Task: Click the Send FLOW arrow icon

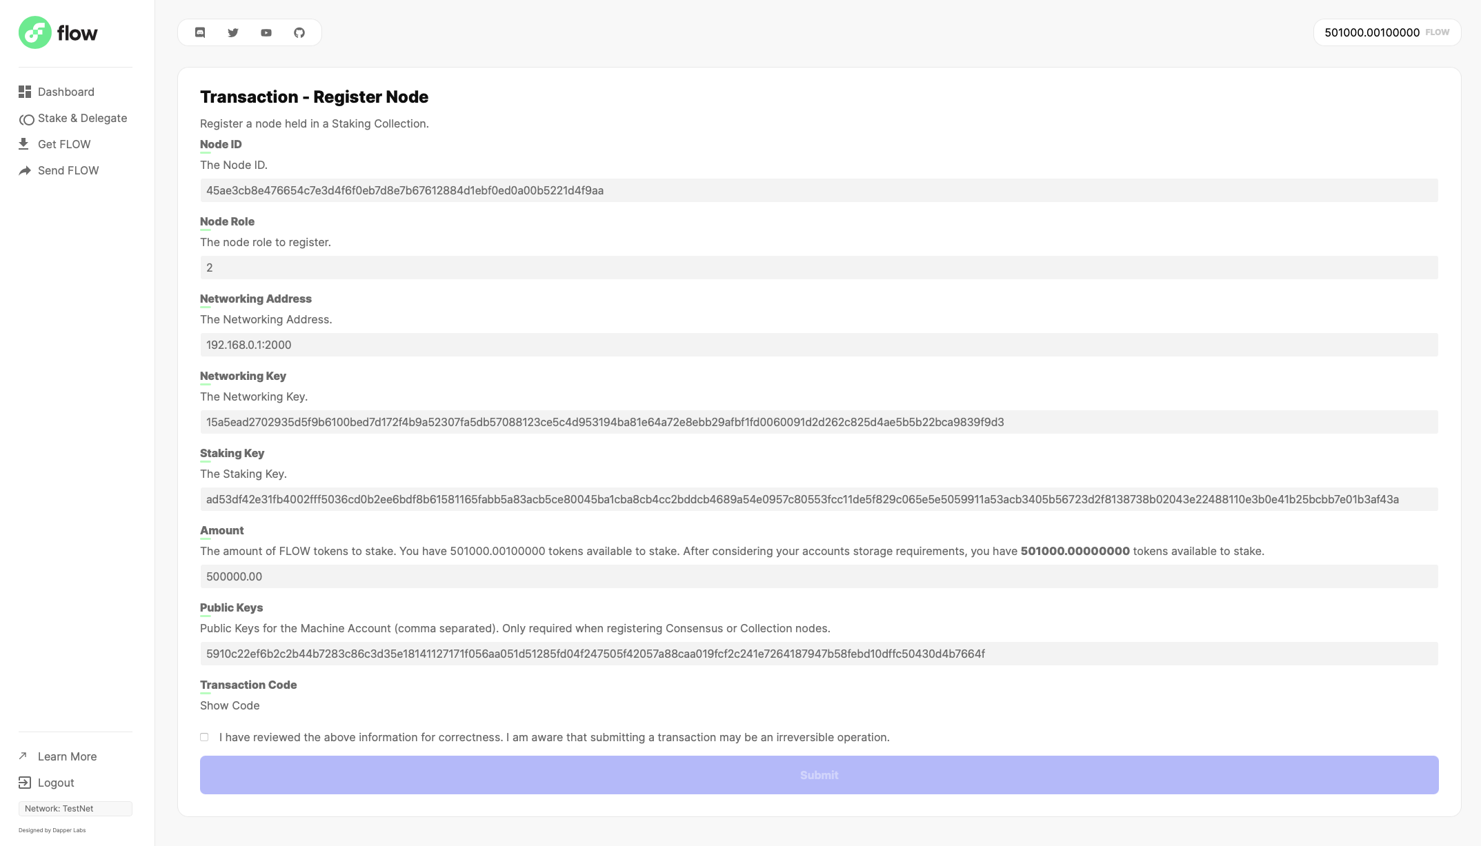Action: tap(24, 170)
